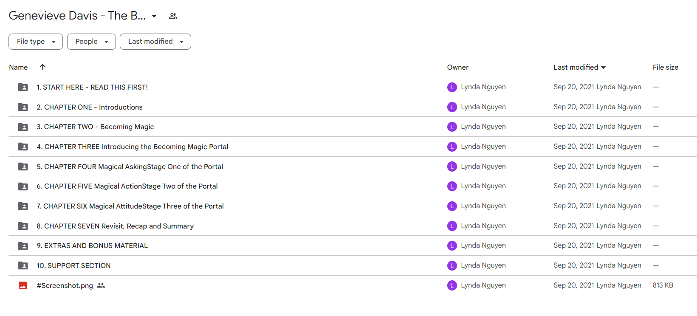Click owner avatar in CHAPTER ONE row
The image size is (697, 316).
[452, 107]
